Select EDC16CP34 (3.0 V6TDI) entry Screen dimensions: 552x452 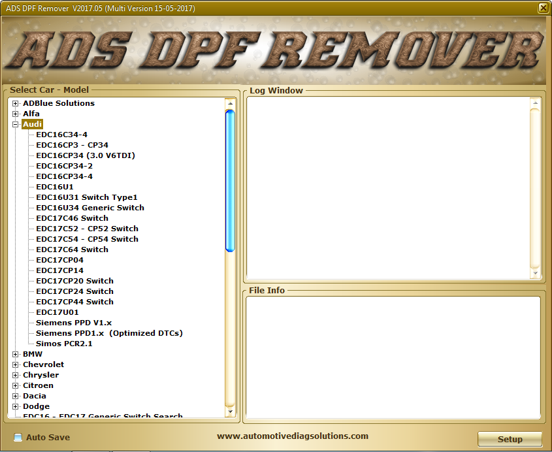pos(86,155)
